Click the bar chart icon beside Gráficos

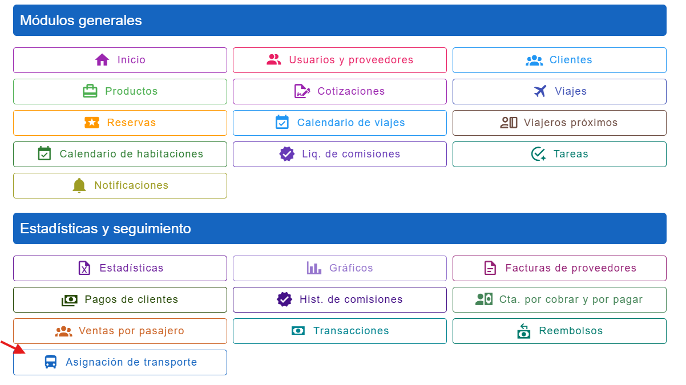(x=314, y=268)
